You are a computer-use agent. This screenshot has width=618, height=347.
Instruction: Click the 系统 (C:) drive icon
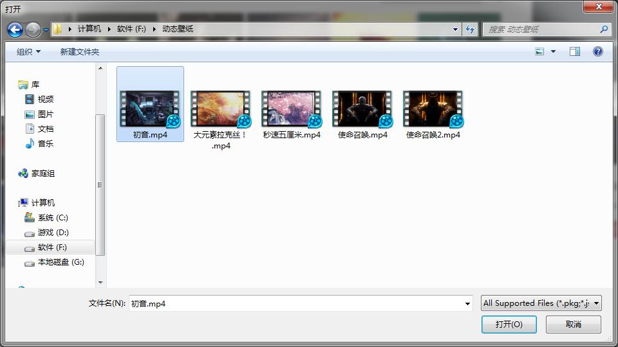(30, 217)
